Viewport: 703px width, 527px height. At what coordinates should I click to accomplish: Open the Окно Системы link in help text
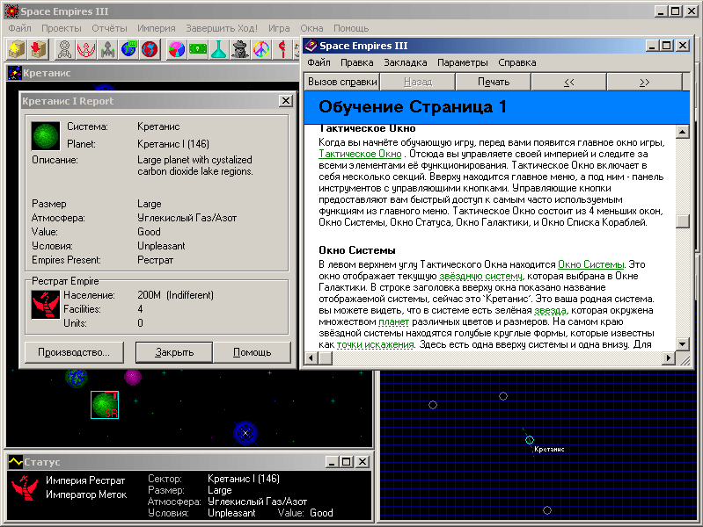click(x=590, y=263)
